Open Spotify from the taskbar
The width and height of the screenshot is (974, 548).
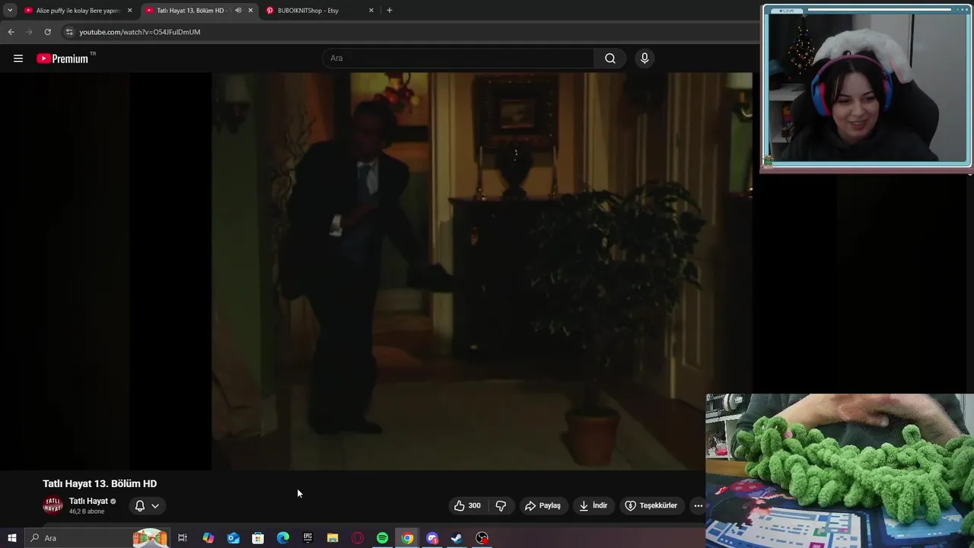pos(383,538)
